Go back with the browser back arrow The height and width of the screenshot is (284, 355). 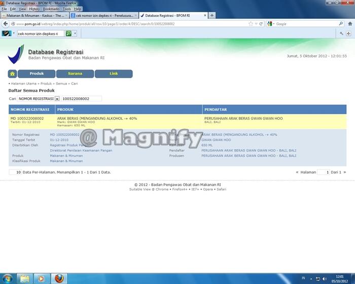6,24
